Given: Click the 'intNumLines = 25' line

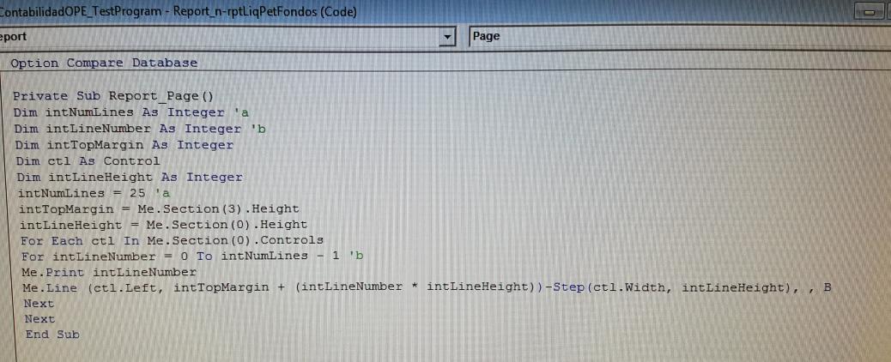Looking at the screenshot, I should coord(94,193).
